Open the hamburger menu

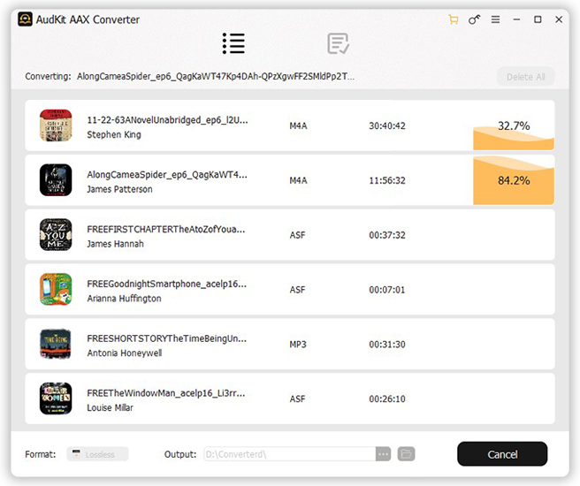pos(496,19)
